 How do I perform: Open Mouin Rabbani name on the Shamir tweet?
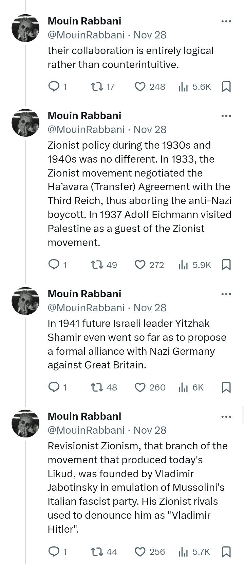(84, 294)
